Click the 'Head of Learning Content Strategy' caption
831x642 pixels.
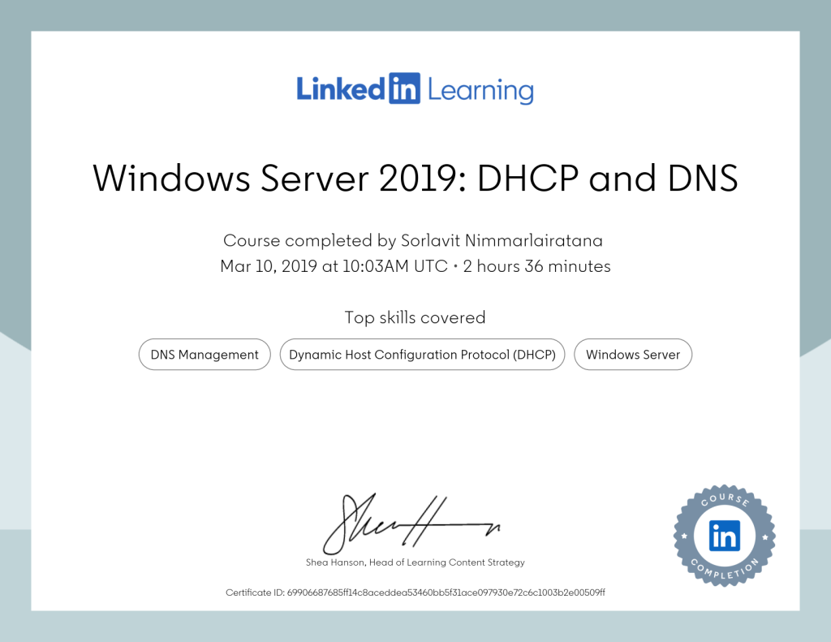[446, 562]
